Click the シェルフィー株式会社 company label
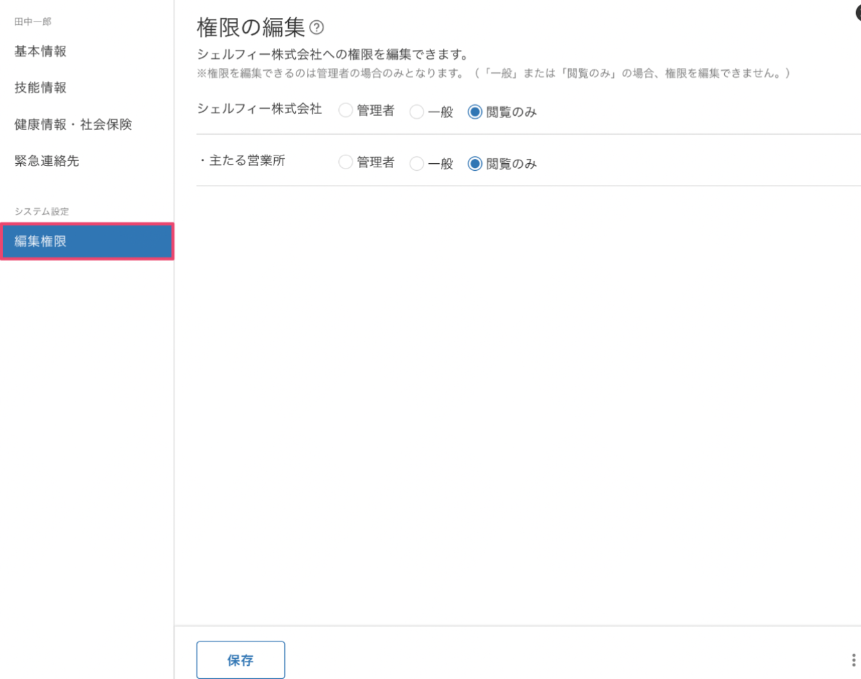861x679 pixels. pos(261,109)
